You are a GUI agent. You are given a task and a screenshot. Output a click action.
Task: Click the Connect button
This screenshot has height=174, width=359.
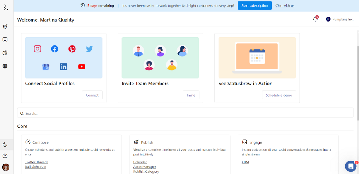tap(92, 95)
